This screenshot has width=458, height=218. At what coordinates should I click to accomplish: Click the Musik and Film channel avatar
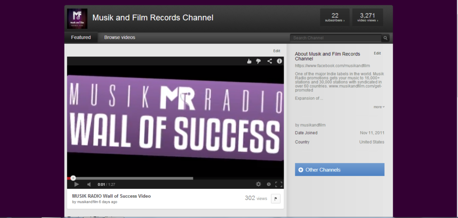click(x=77, y=18)
